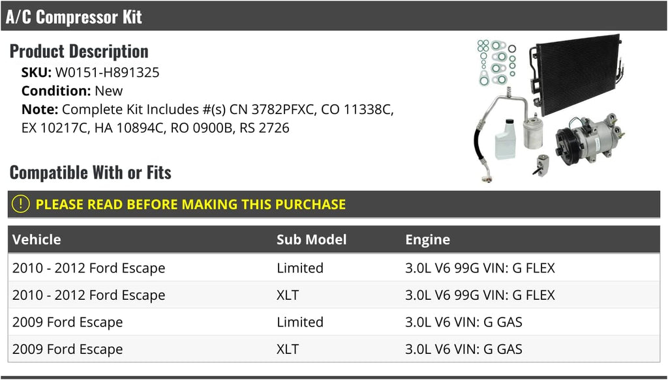Click the A/C Compressor Kit title bar
Image resolution: width=668 pixels, height=380 pixels.
click(73, 17)
